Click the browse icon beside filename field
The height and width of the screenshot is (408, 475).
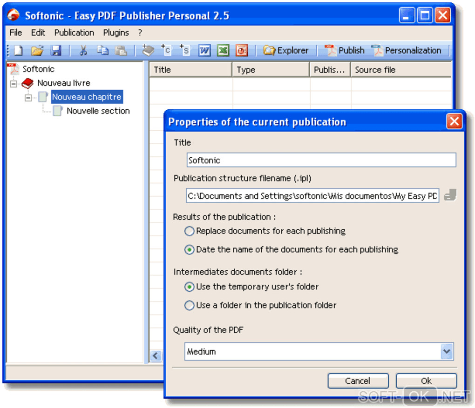(x=450, y=195)
